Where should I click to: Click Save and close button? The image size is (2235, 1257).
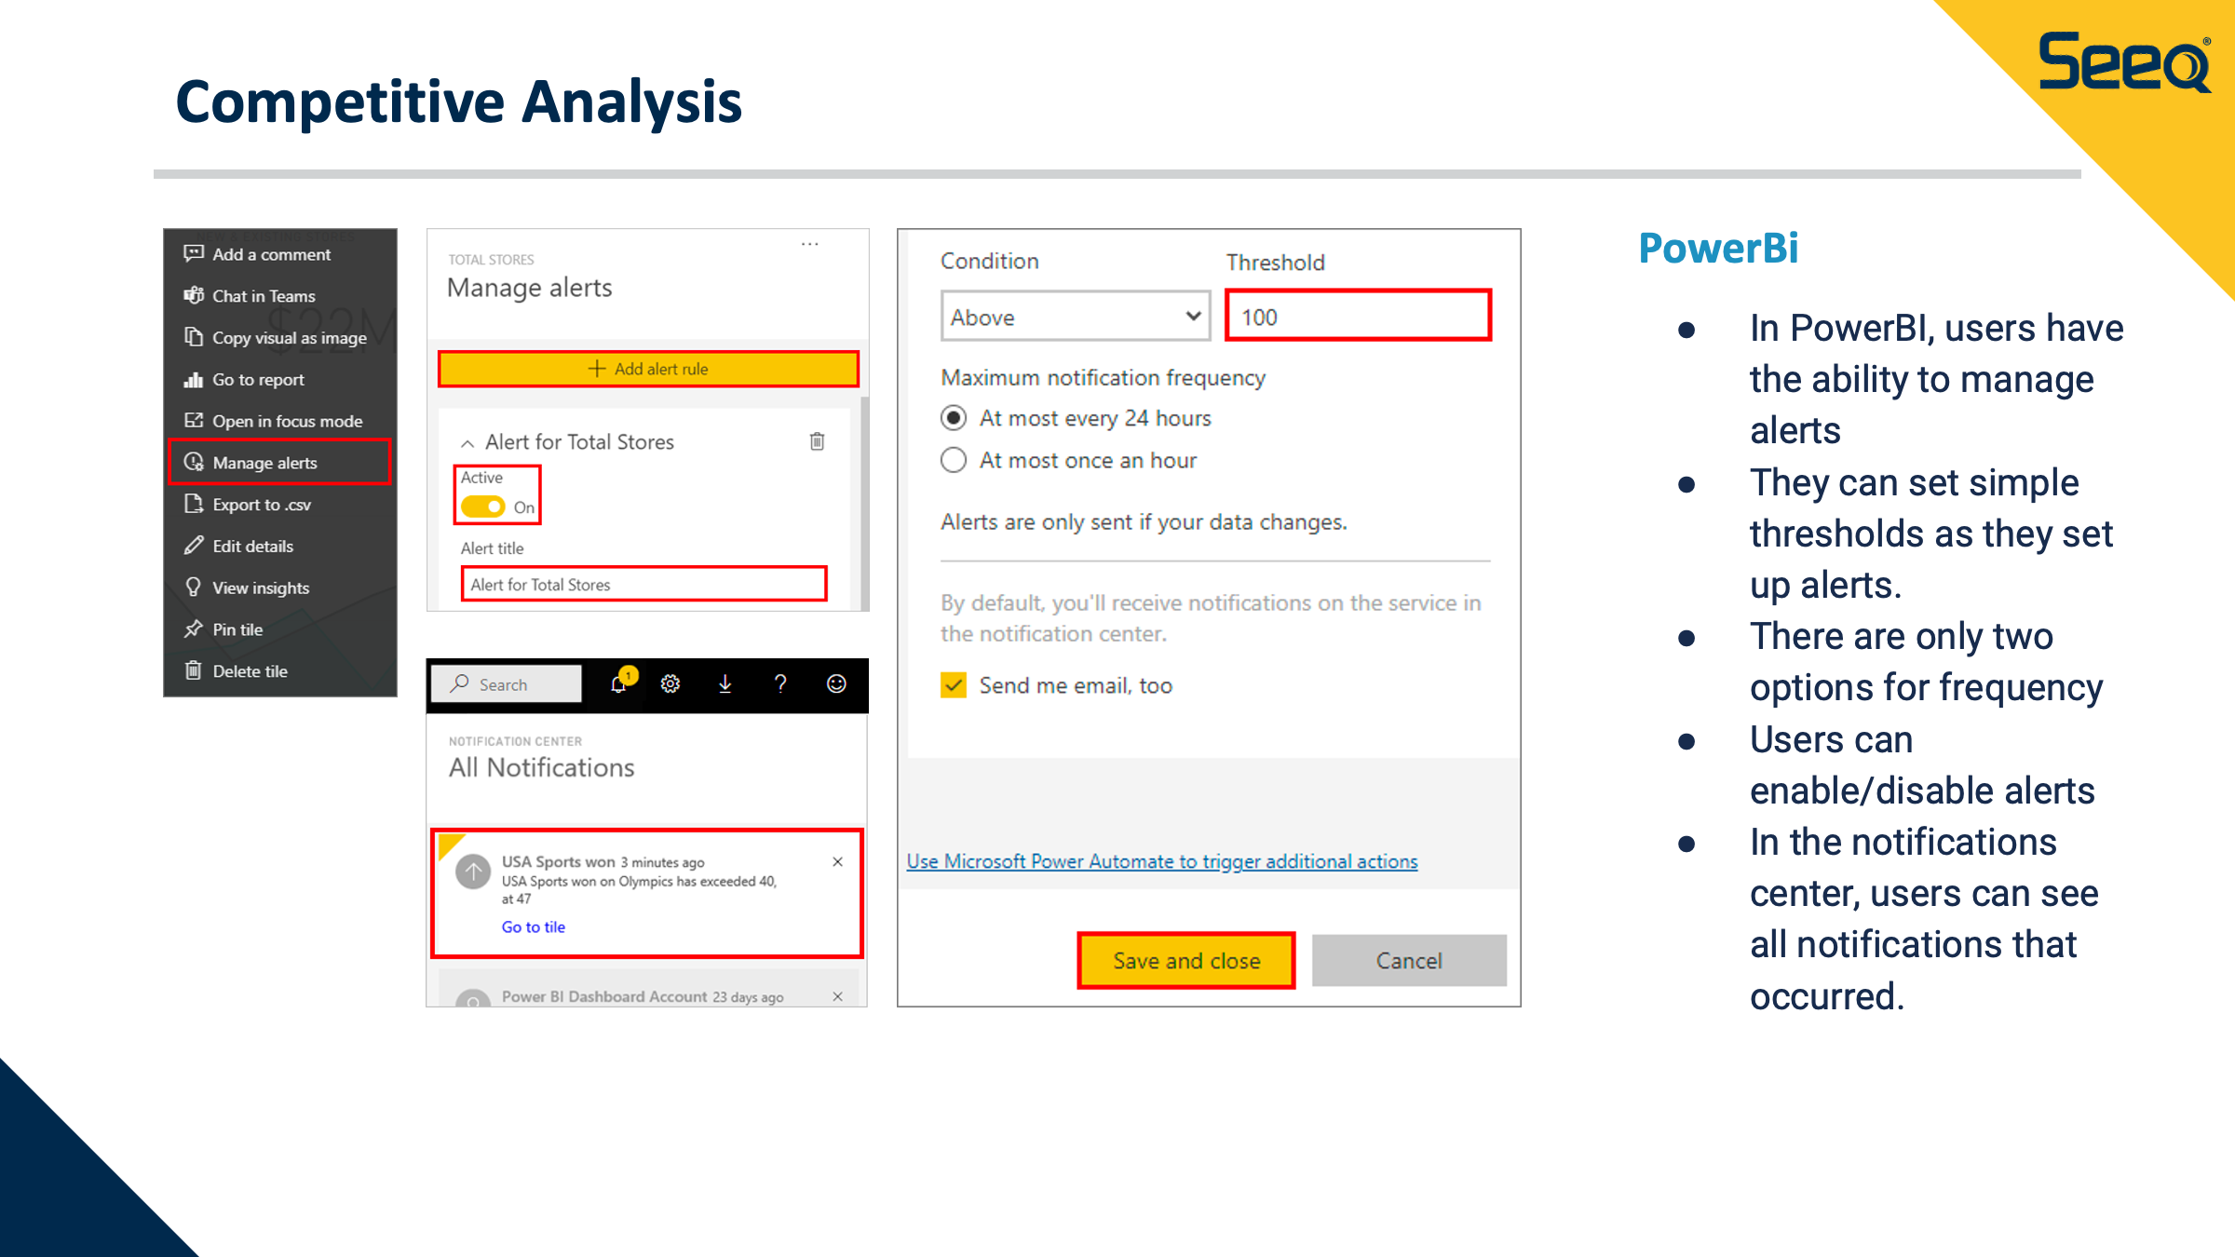[1185, 961]
